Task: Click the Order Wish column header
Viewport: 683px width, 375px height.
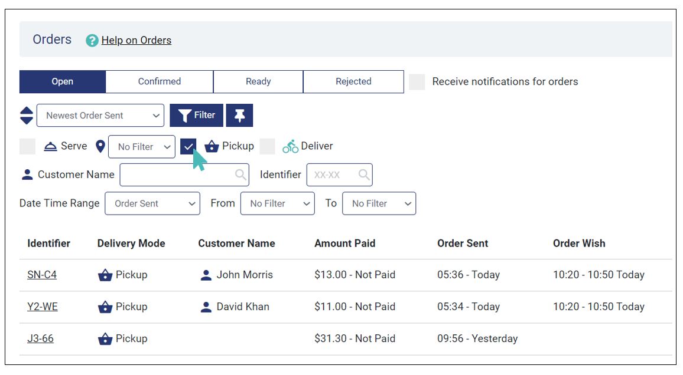Action: click(579, 244)
